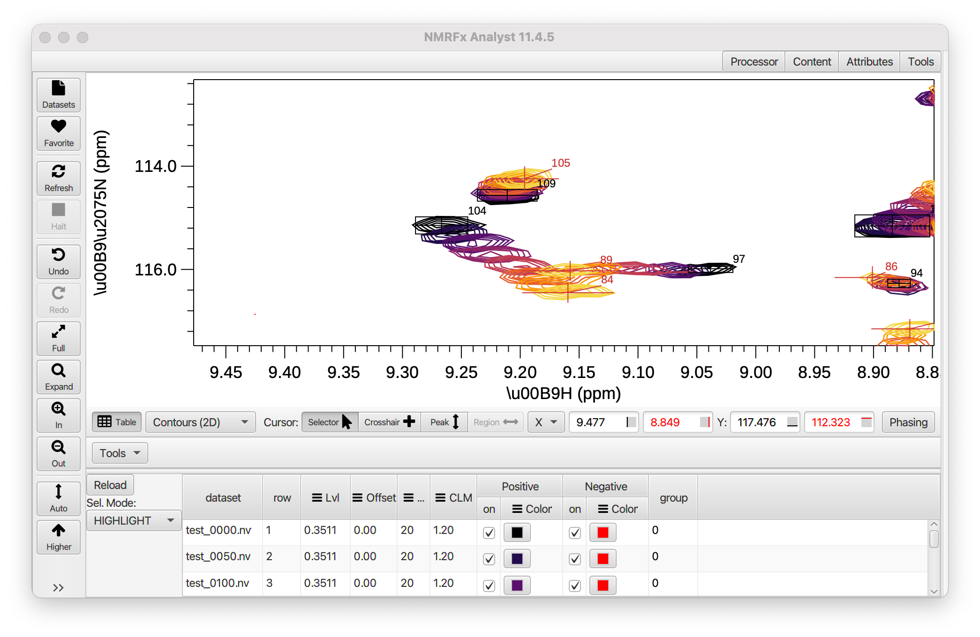Click the dataset table scroll-up arrow
The height and width of the screenshot is (637, 980).
[x=934, y=524]
